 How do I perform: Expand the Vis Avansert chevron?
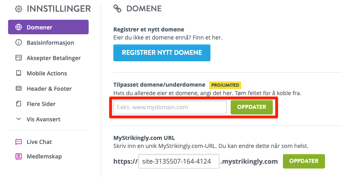click(x=19, y=119)
